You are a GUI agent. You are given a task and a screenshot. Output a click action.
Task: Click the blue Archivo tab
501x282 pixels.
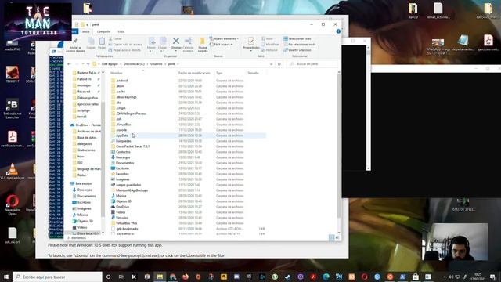click(74, 31)
